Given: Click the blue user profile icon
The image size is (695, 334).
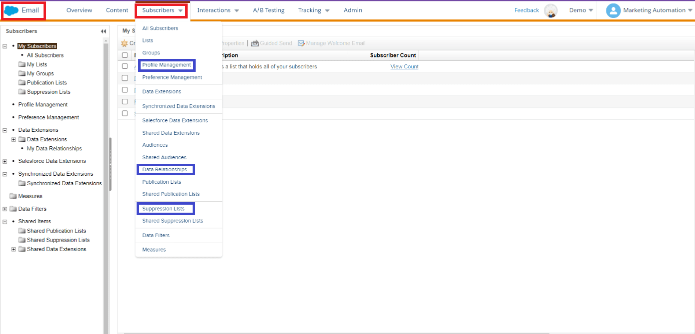Looking at the screenshot, I should coord(613,10).
